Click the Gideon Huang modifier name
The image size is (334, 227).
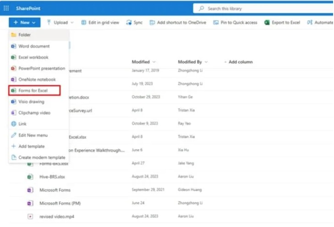pos(190,189)
